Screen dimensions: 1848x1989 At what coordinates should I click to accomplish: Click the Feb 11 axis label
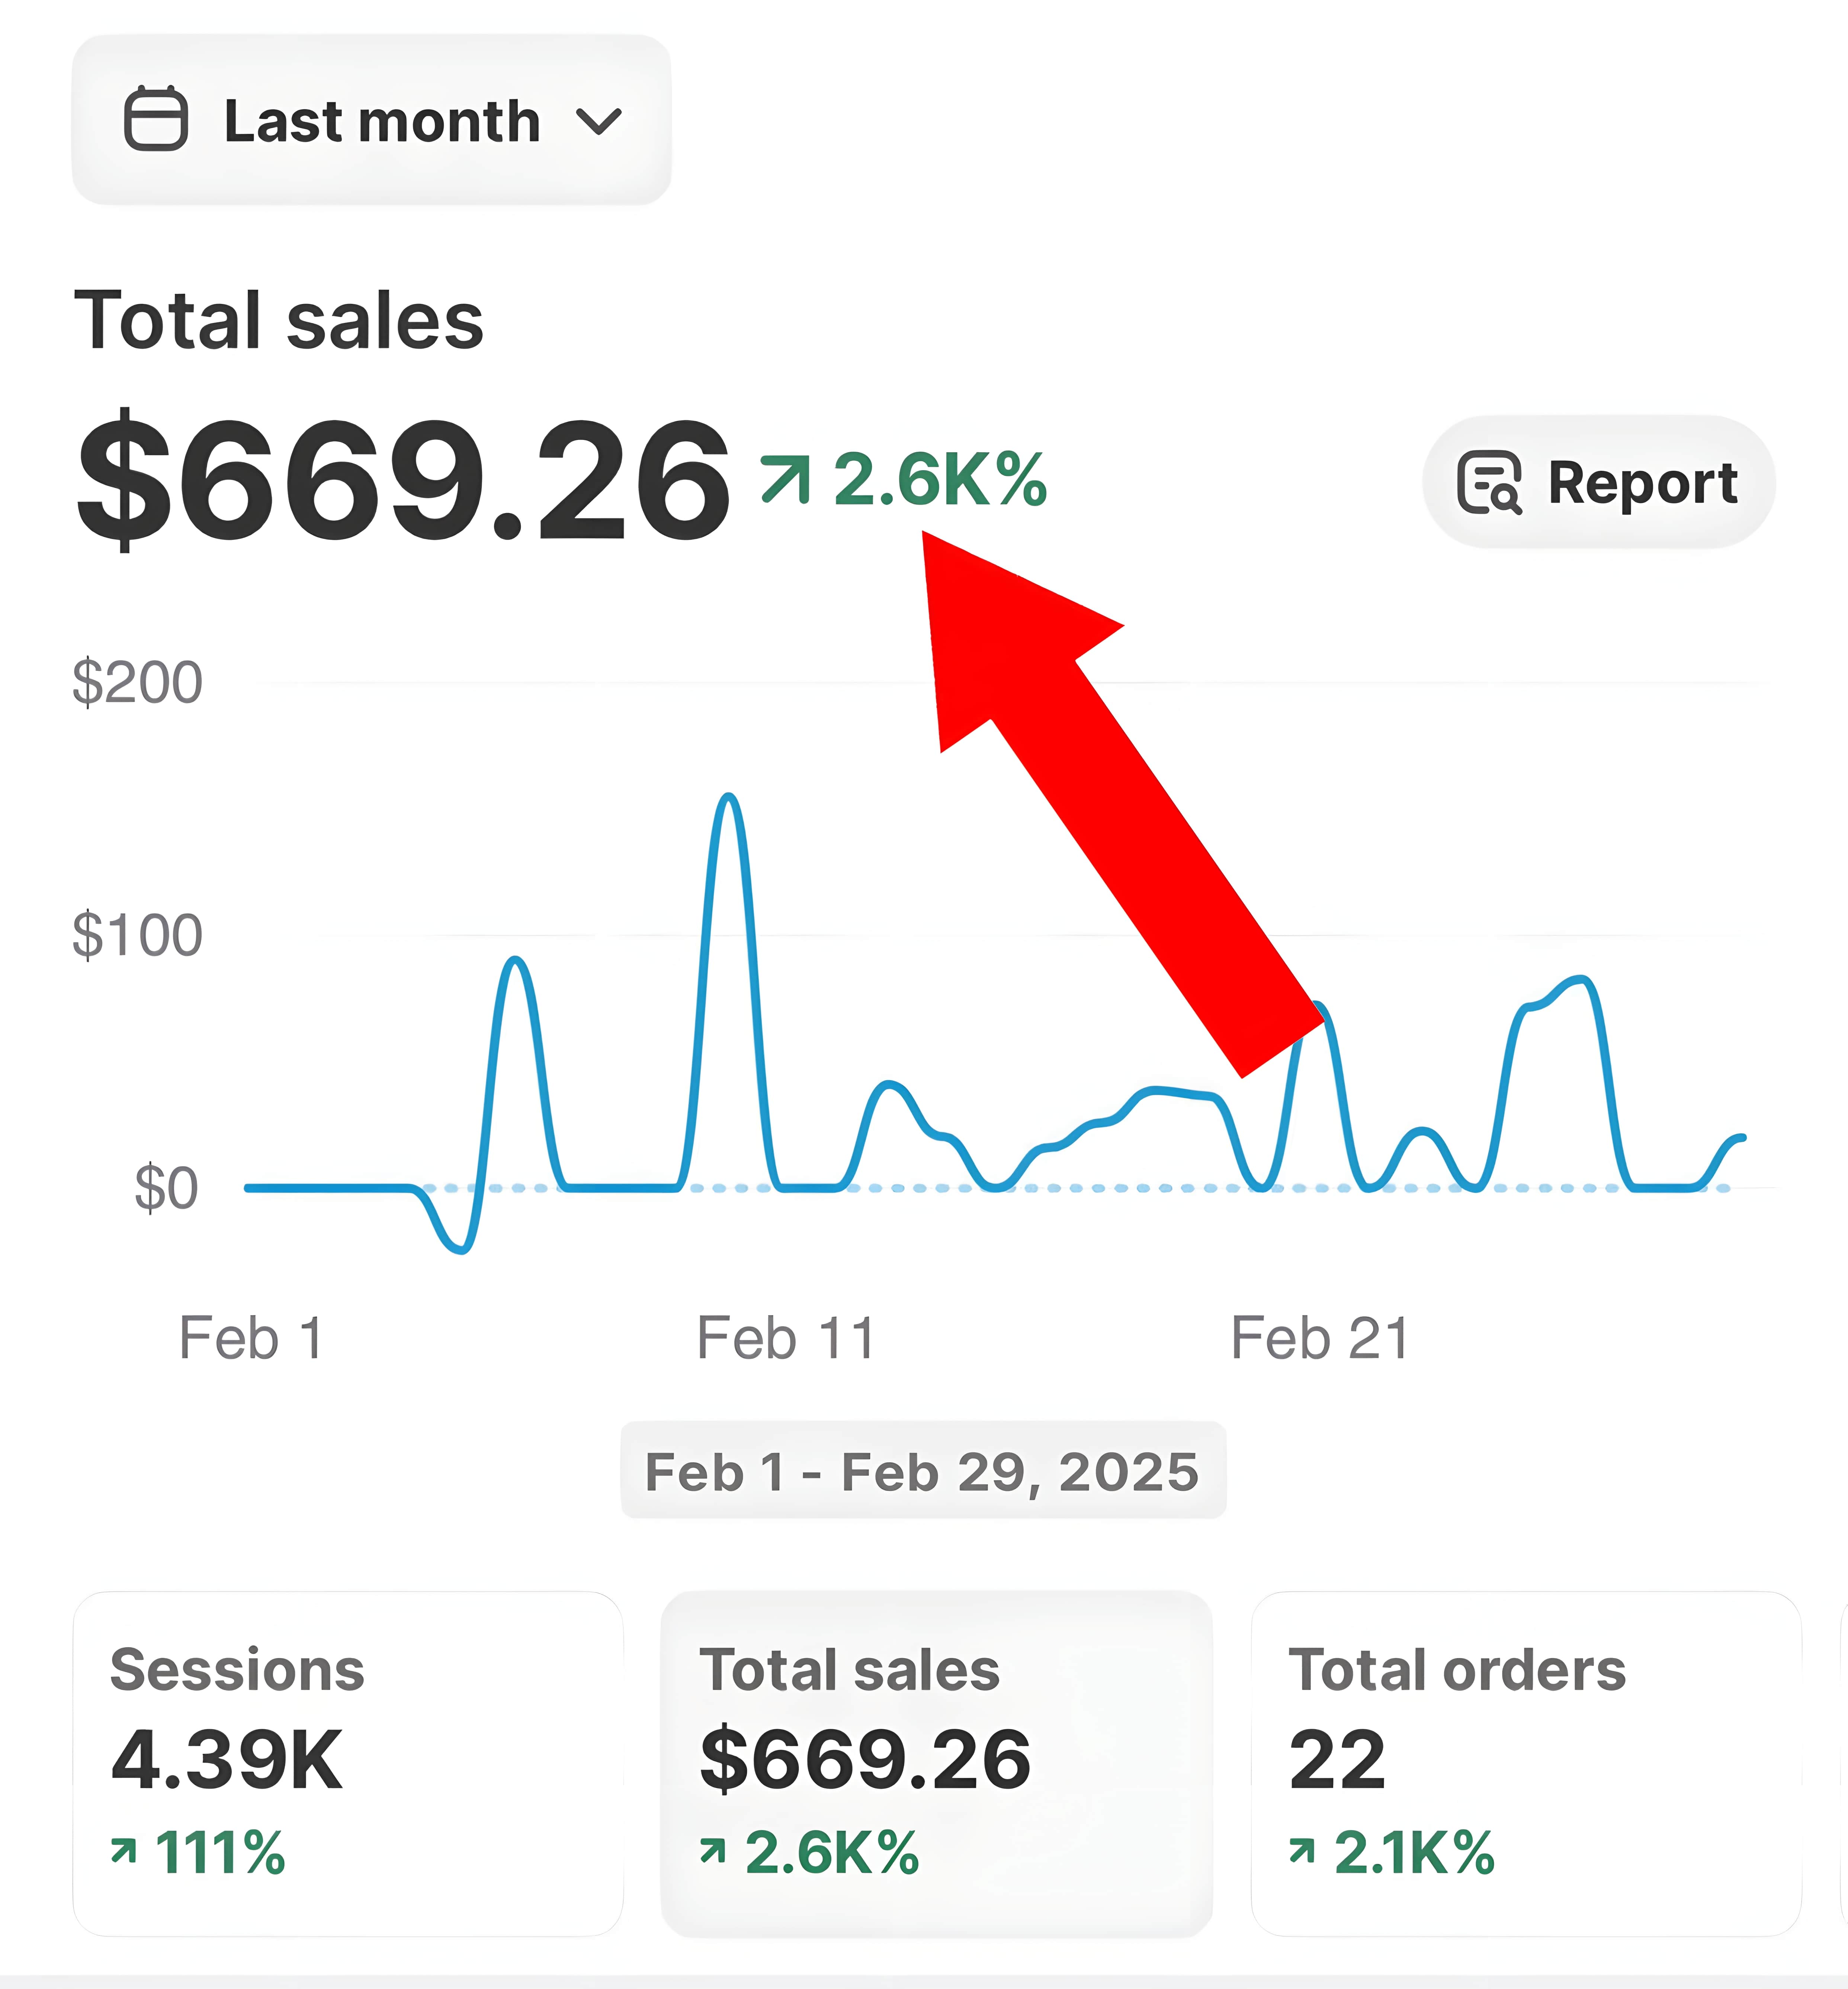(x=786, y=1338)
